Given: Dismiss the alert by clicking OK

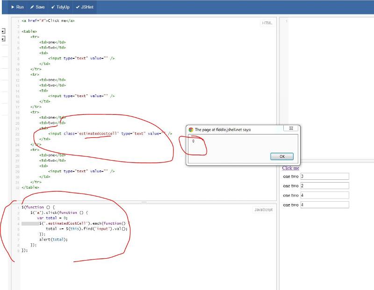Looking at the screenshot, I should pos(281,156).
